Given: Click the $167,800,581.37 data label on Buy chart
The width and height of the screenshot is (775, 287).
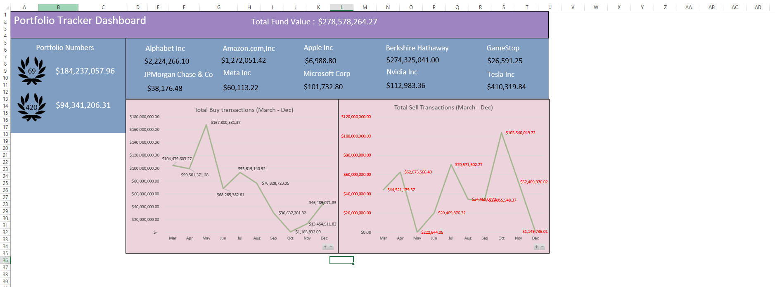Looking at the screenshot, I should [x=225, y=123].
